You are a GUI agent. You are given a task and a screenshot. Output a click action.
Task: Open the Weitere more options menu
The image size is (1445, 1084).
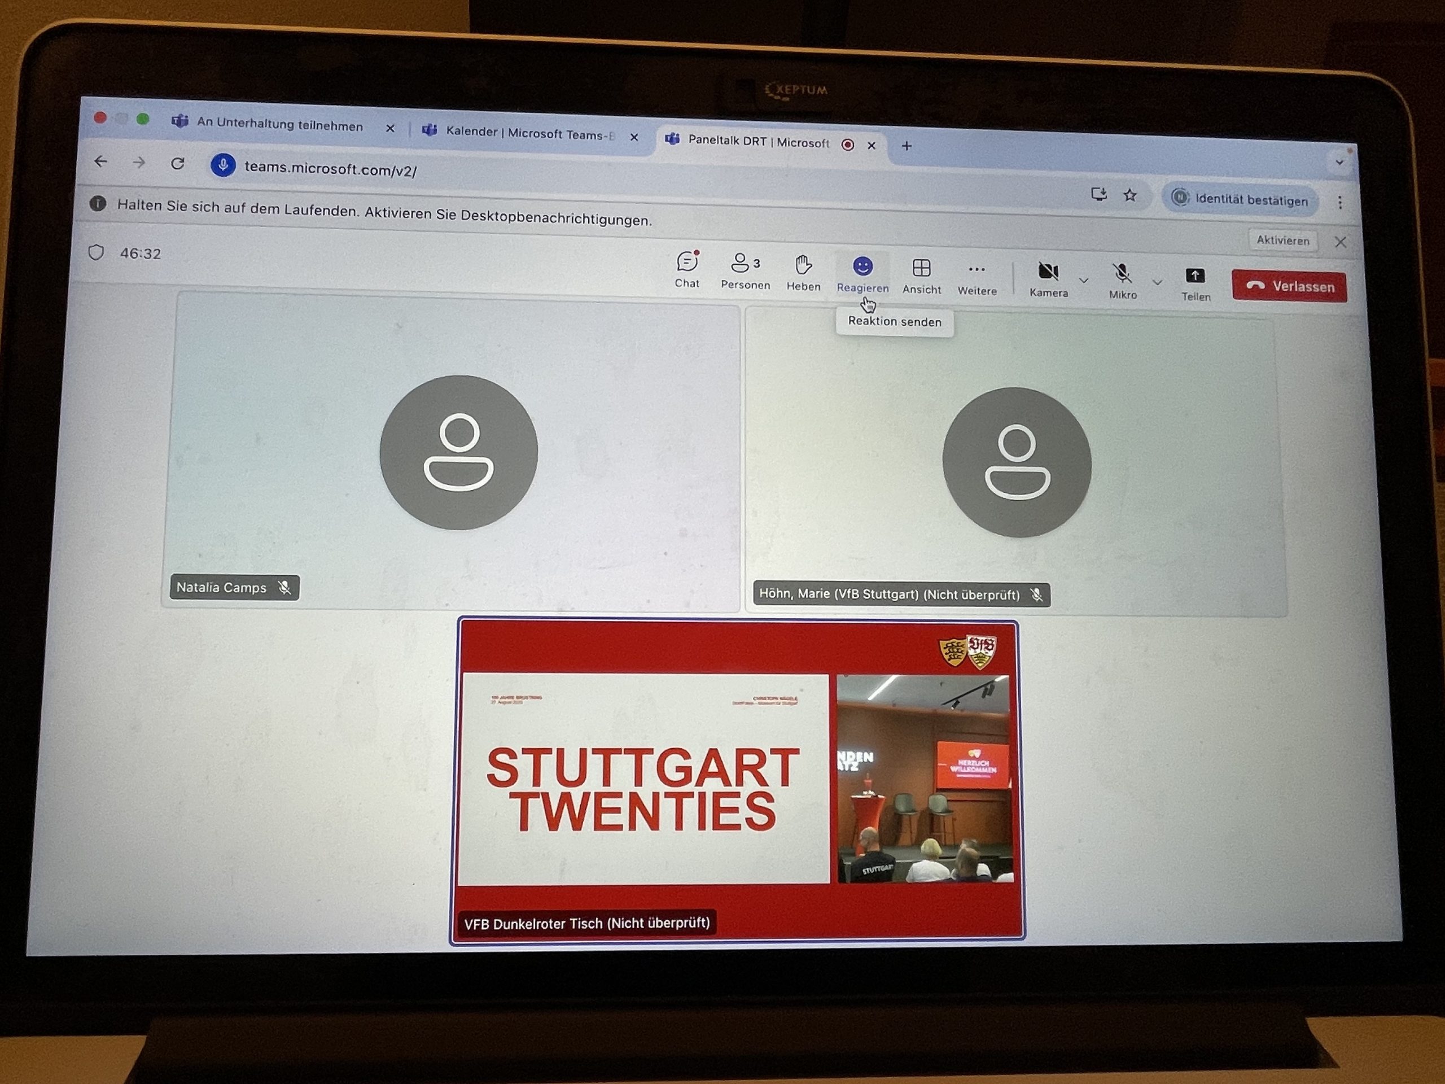(x=977, y=279)
